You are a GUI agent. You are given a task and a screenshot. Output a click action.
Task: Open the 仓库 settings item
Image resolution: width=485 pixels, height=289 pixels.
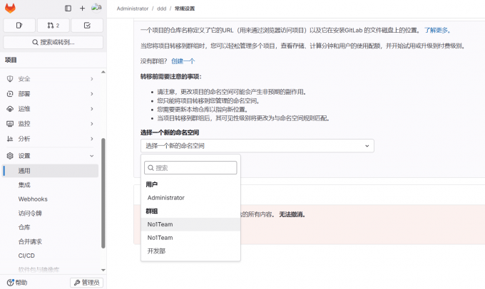click(51, 227)
